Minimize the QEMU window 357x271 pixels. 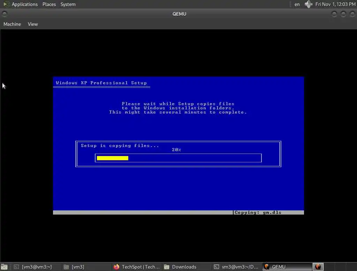point(334,14)
